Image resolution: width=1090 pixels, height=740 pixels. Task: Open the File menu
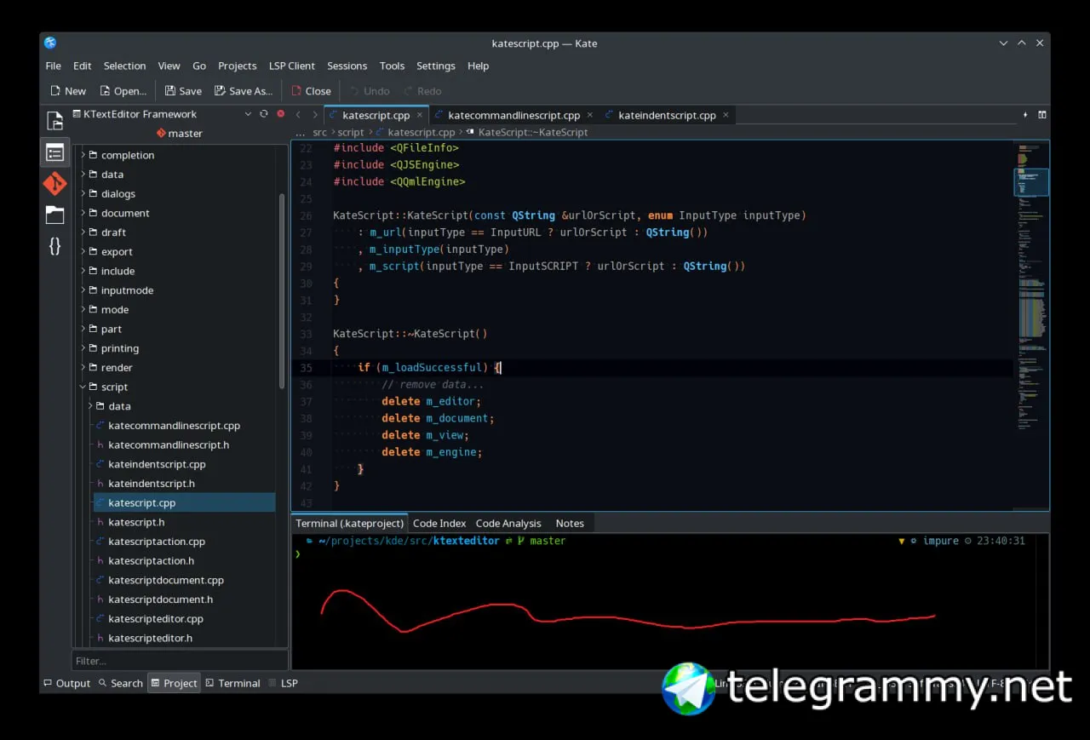tap(53, 66)
